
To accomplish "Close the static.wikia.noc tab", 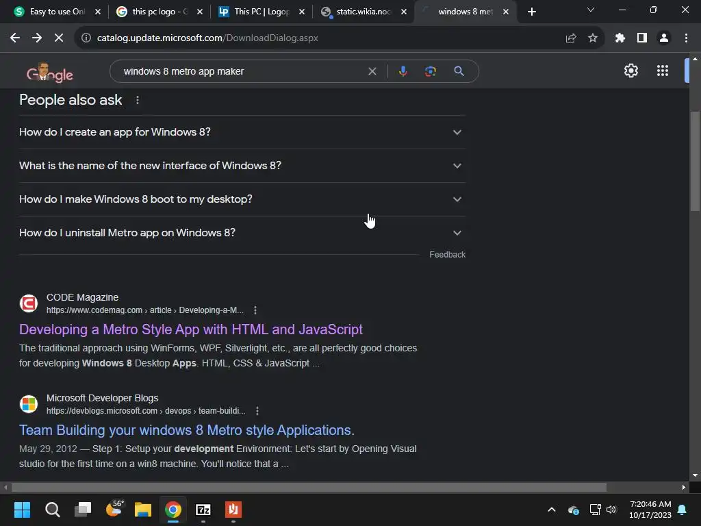I will click(x=404, y=12).
